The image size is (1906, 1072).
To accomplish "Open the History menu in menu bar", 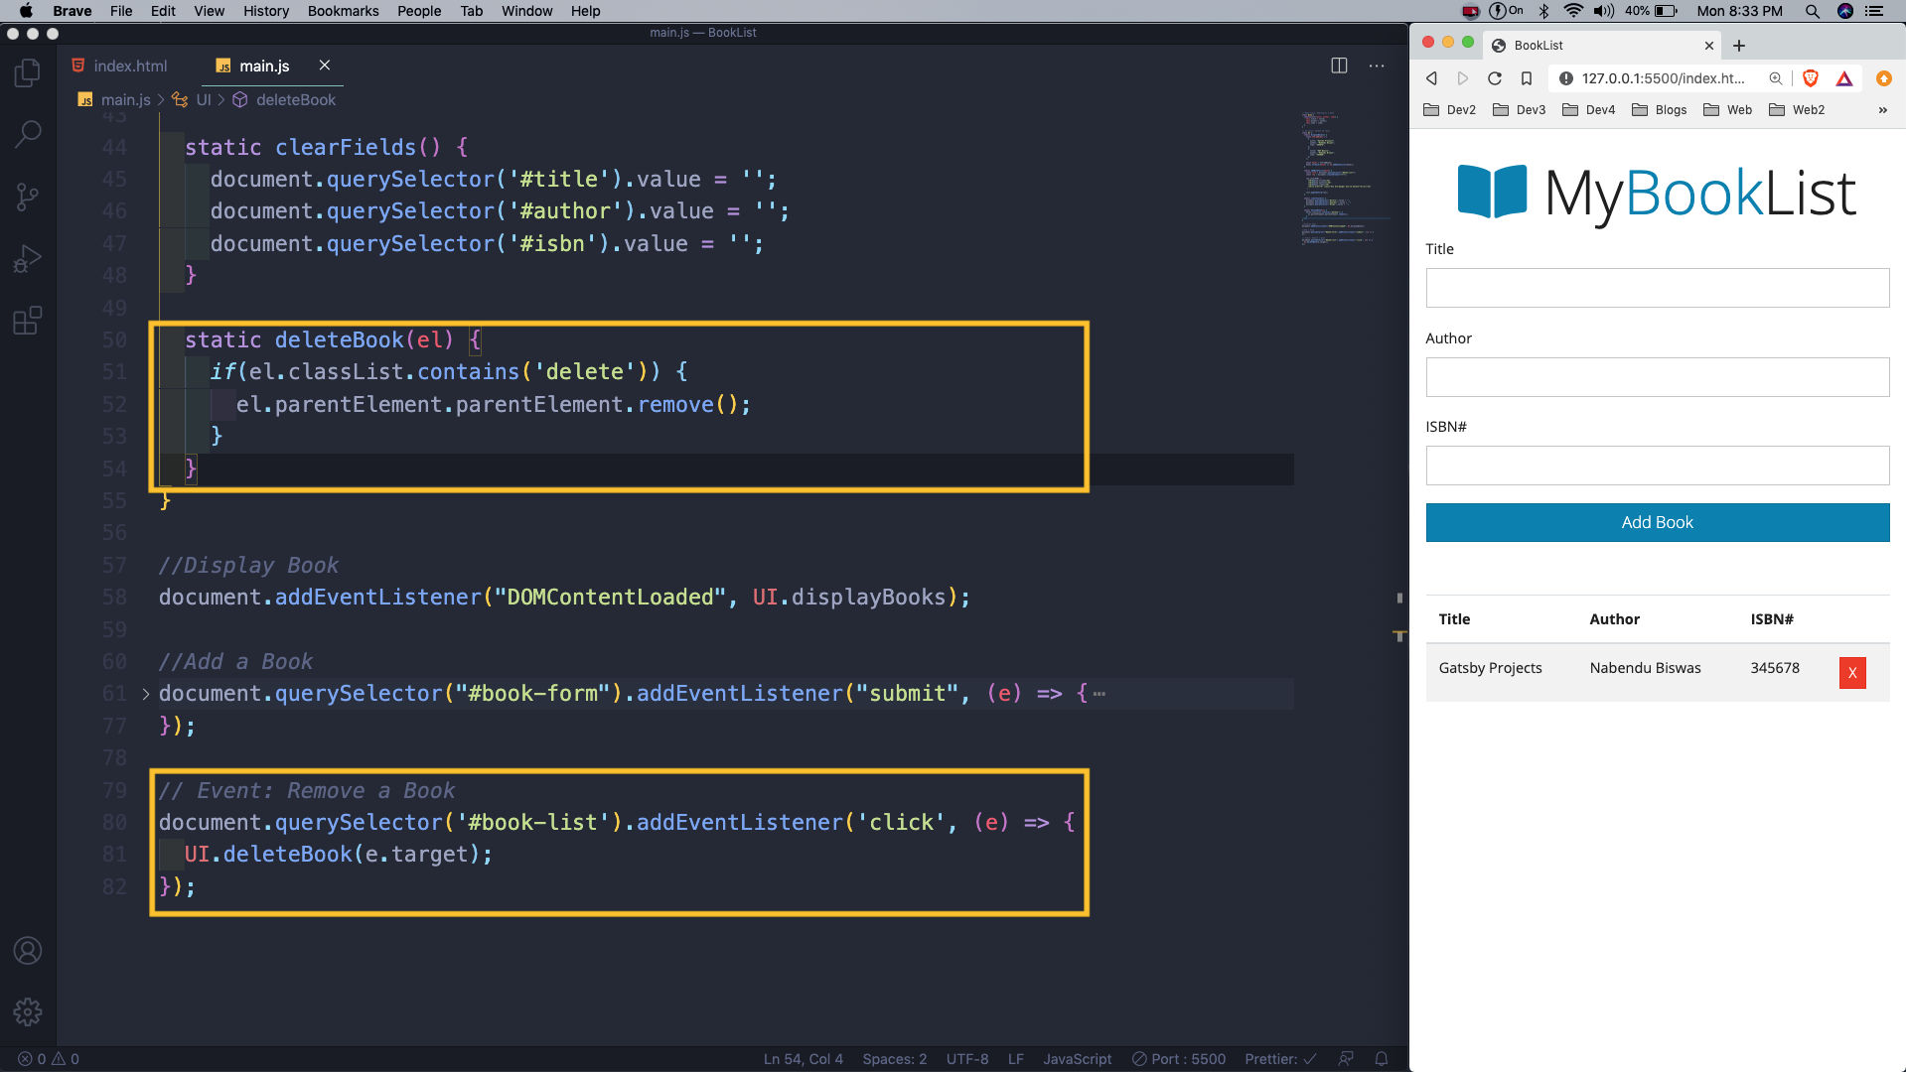I will (x=266, y=11).
